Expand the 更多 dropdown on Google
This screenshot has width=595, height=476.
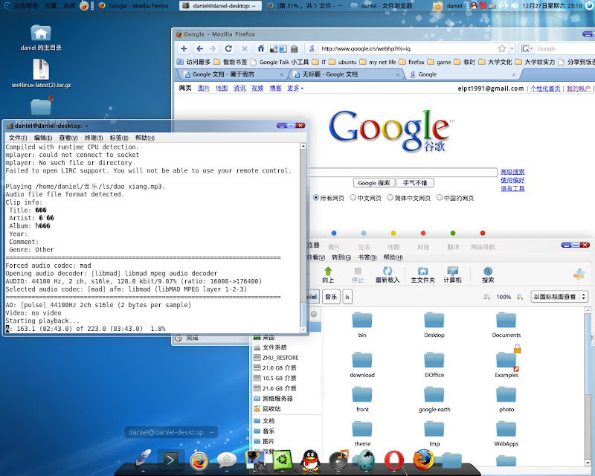tap(295, 89)
